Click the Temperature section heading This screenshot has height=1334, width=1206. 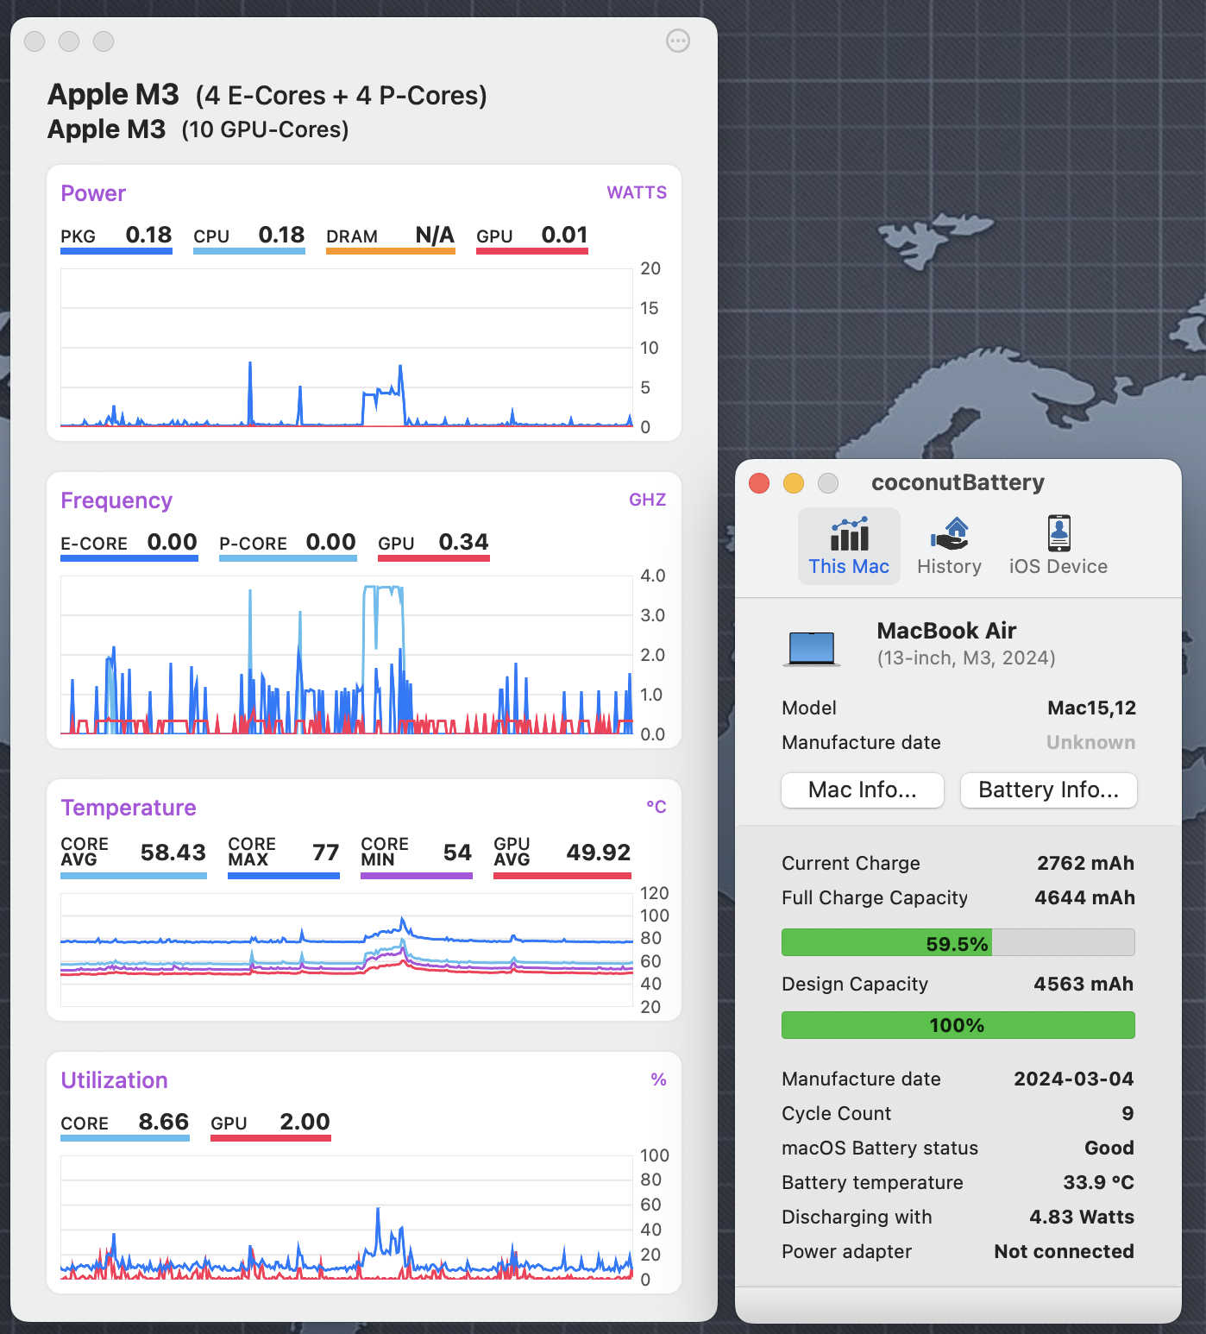[x=129, y=808]
